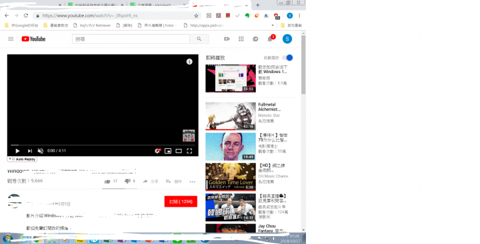
Task: Open the YouTube apps grid icon
Action: click(x=241, y=39)
